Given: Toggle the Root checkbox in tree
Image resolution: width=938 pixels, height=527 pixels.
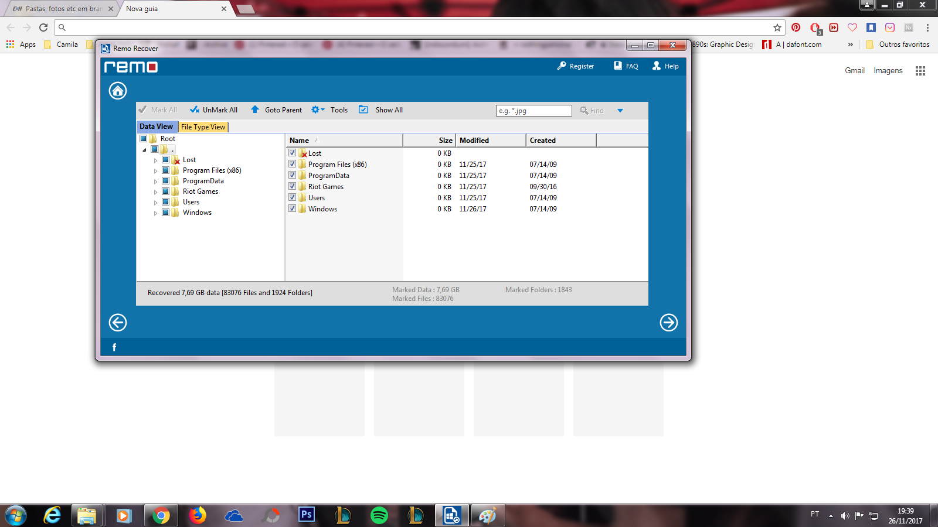Looking at the screenshot, I should [144, 139].
